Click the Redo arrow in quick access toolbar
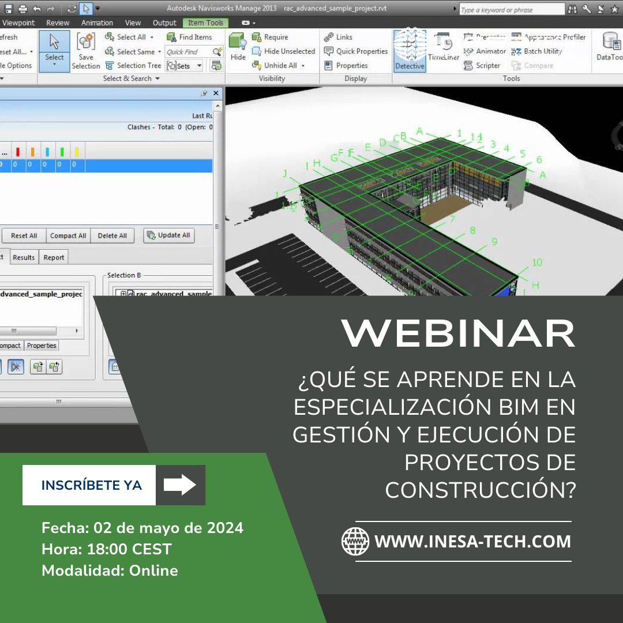The height and width of the screenshot is (623, 623). click(x=51, y=8)
